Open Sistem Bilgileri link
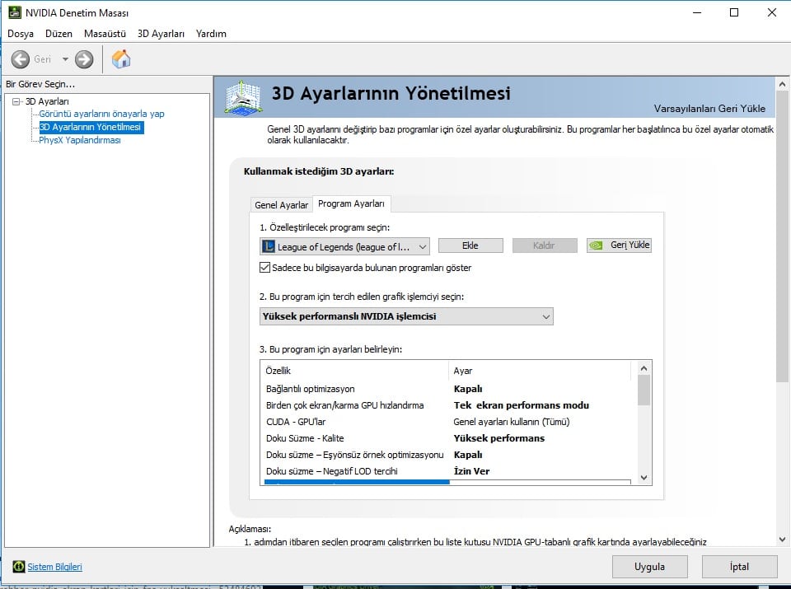 pyautogui.click(x=54, y=567)
